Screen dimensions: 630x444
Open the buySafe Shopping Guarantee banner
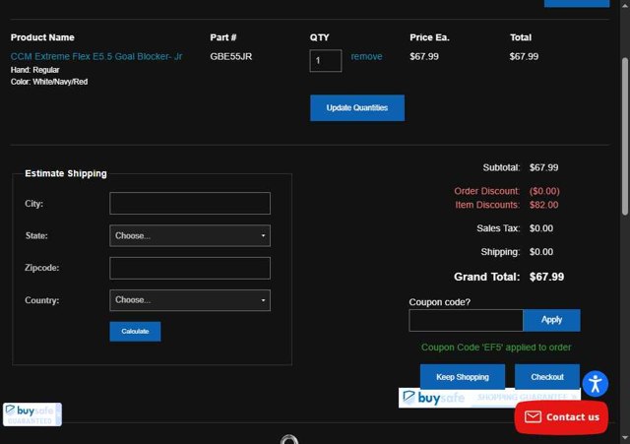(x=489, y=398)
